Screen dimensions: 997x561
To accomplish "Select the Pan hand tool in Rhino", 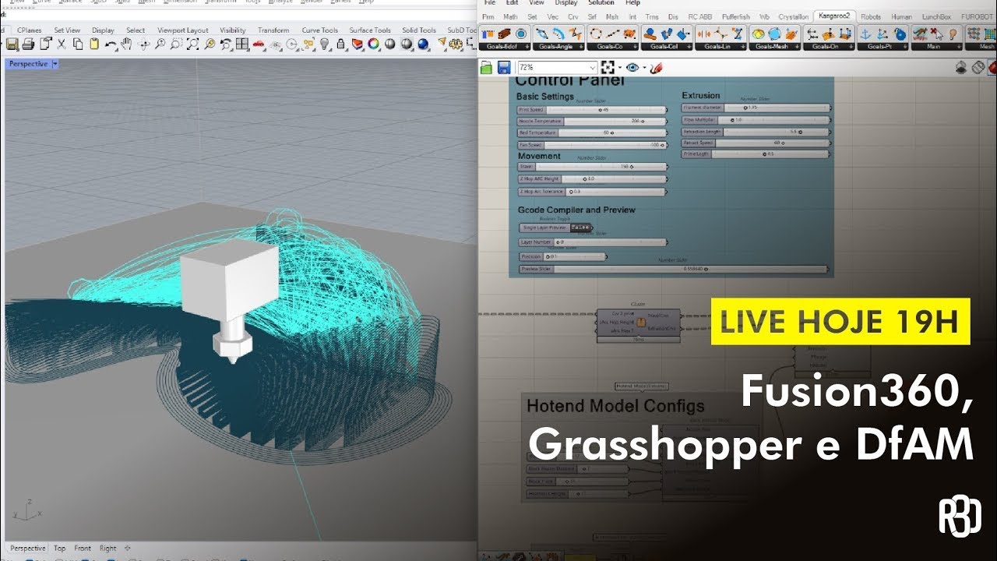I will coord(126,44).
